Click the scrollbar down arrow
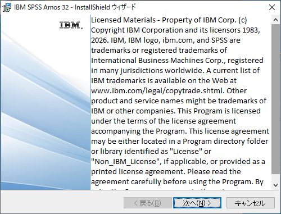The image size is (281, 214). [x=275, y=185]
